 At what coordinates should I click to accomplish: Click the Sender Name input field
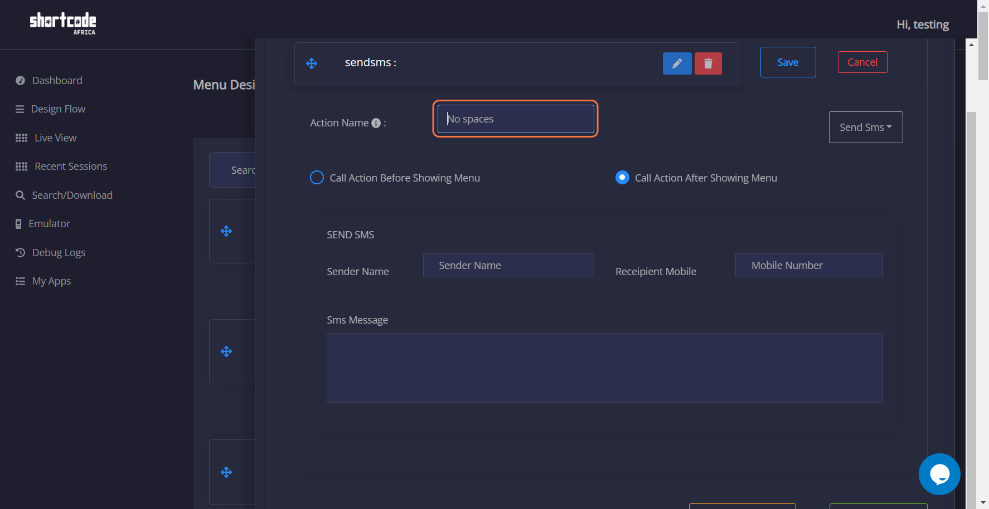pos(508,265)
